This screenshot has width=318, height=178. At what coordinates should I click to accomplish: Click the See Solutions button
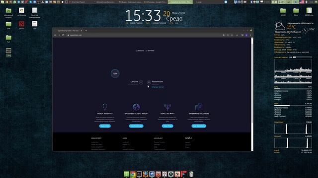click(199, 126)
